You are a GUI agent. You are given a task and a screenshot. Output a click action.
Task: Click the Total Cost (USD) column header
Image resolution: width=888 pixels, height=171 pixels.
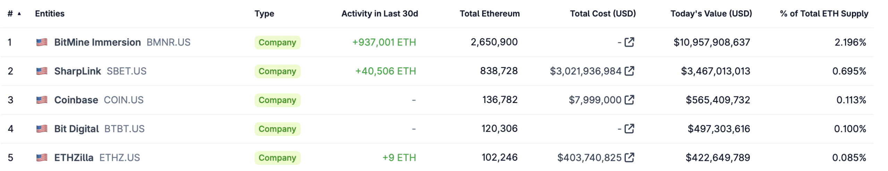click(603, 14)
